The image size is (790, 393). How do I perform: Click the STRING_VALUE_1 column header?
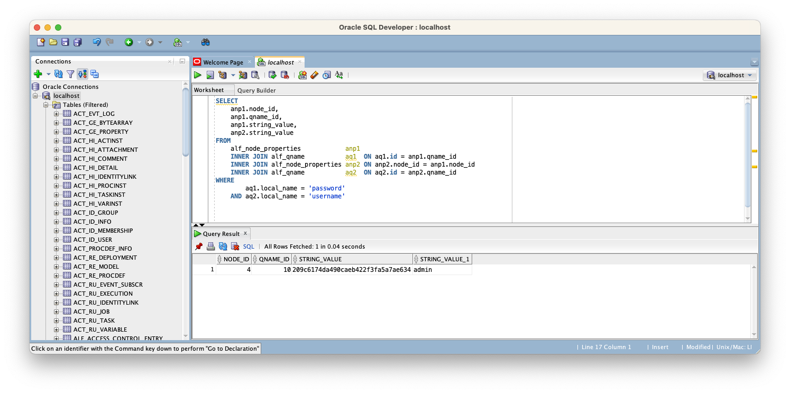tap(442, 259)
